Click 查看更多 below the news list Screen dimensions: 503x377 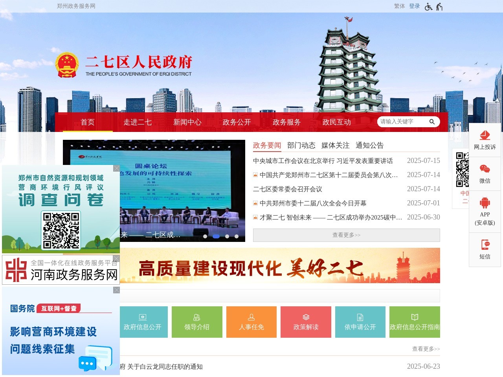[346, 235]
